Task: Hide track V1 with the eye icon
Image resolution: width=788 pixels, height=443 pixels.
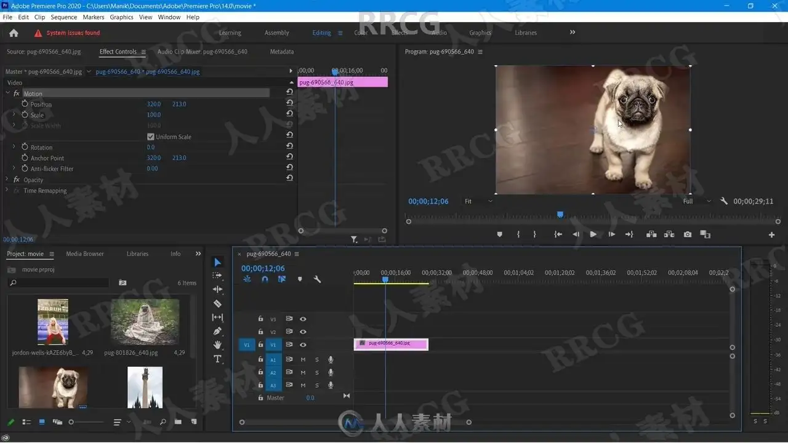Action: (303, 345)
